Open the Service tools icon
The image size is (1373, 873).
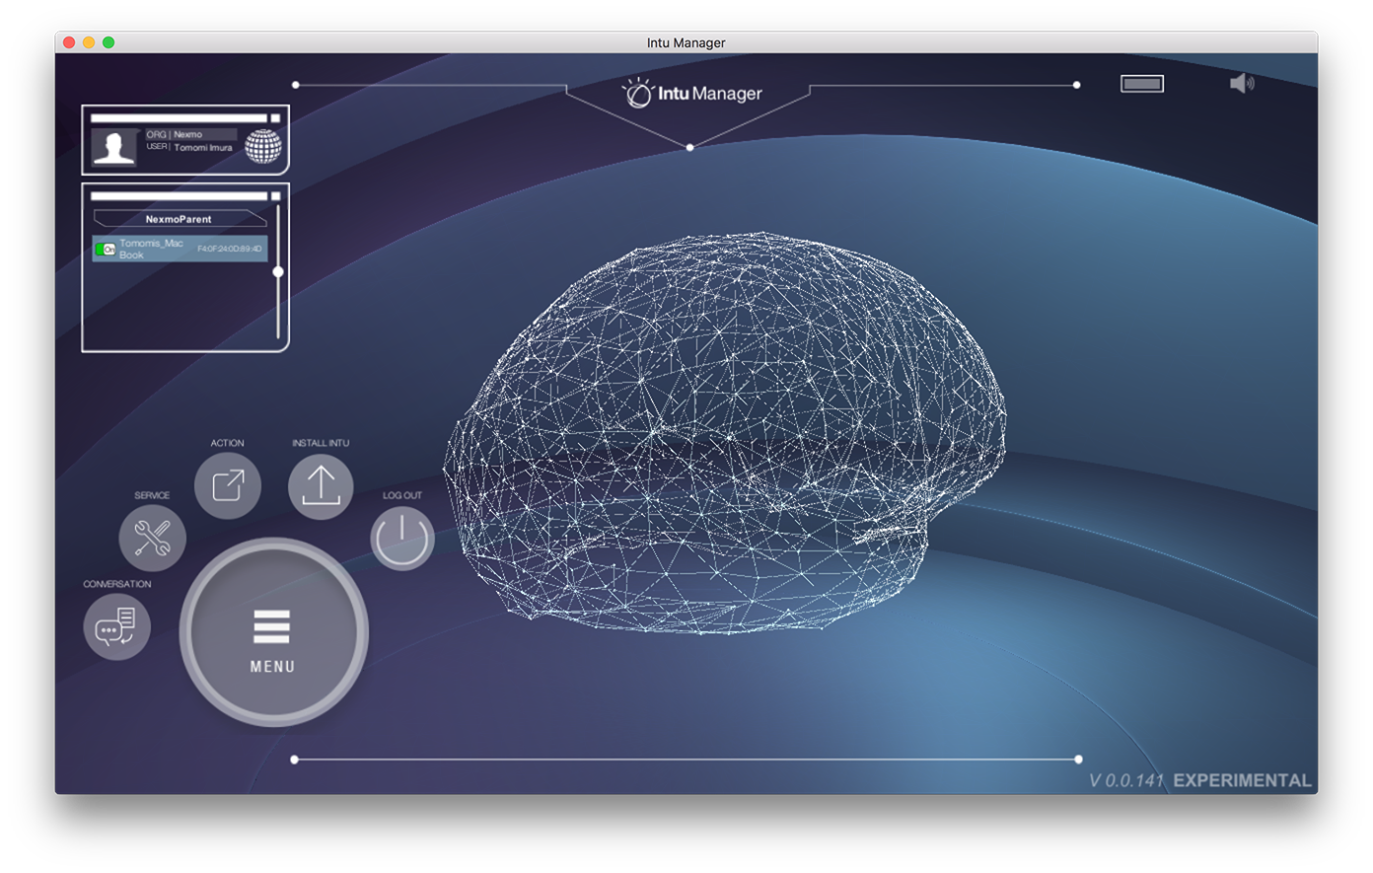(x=152, y=538)
